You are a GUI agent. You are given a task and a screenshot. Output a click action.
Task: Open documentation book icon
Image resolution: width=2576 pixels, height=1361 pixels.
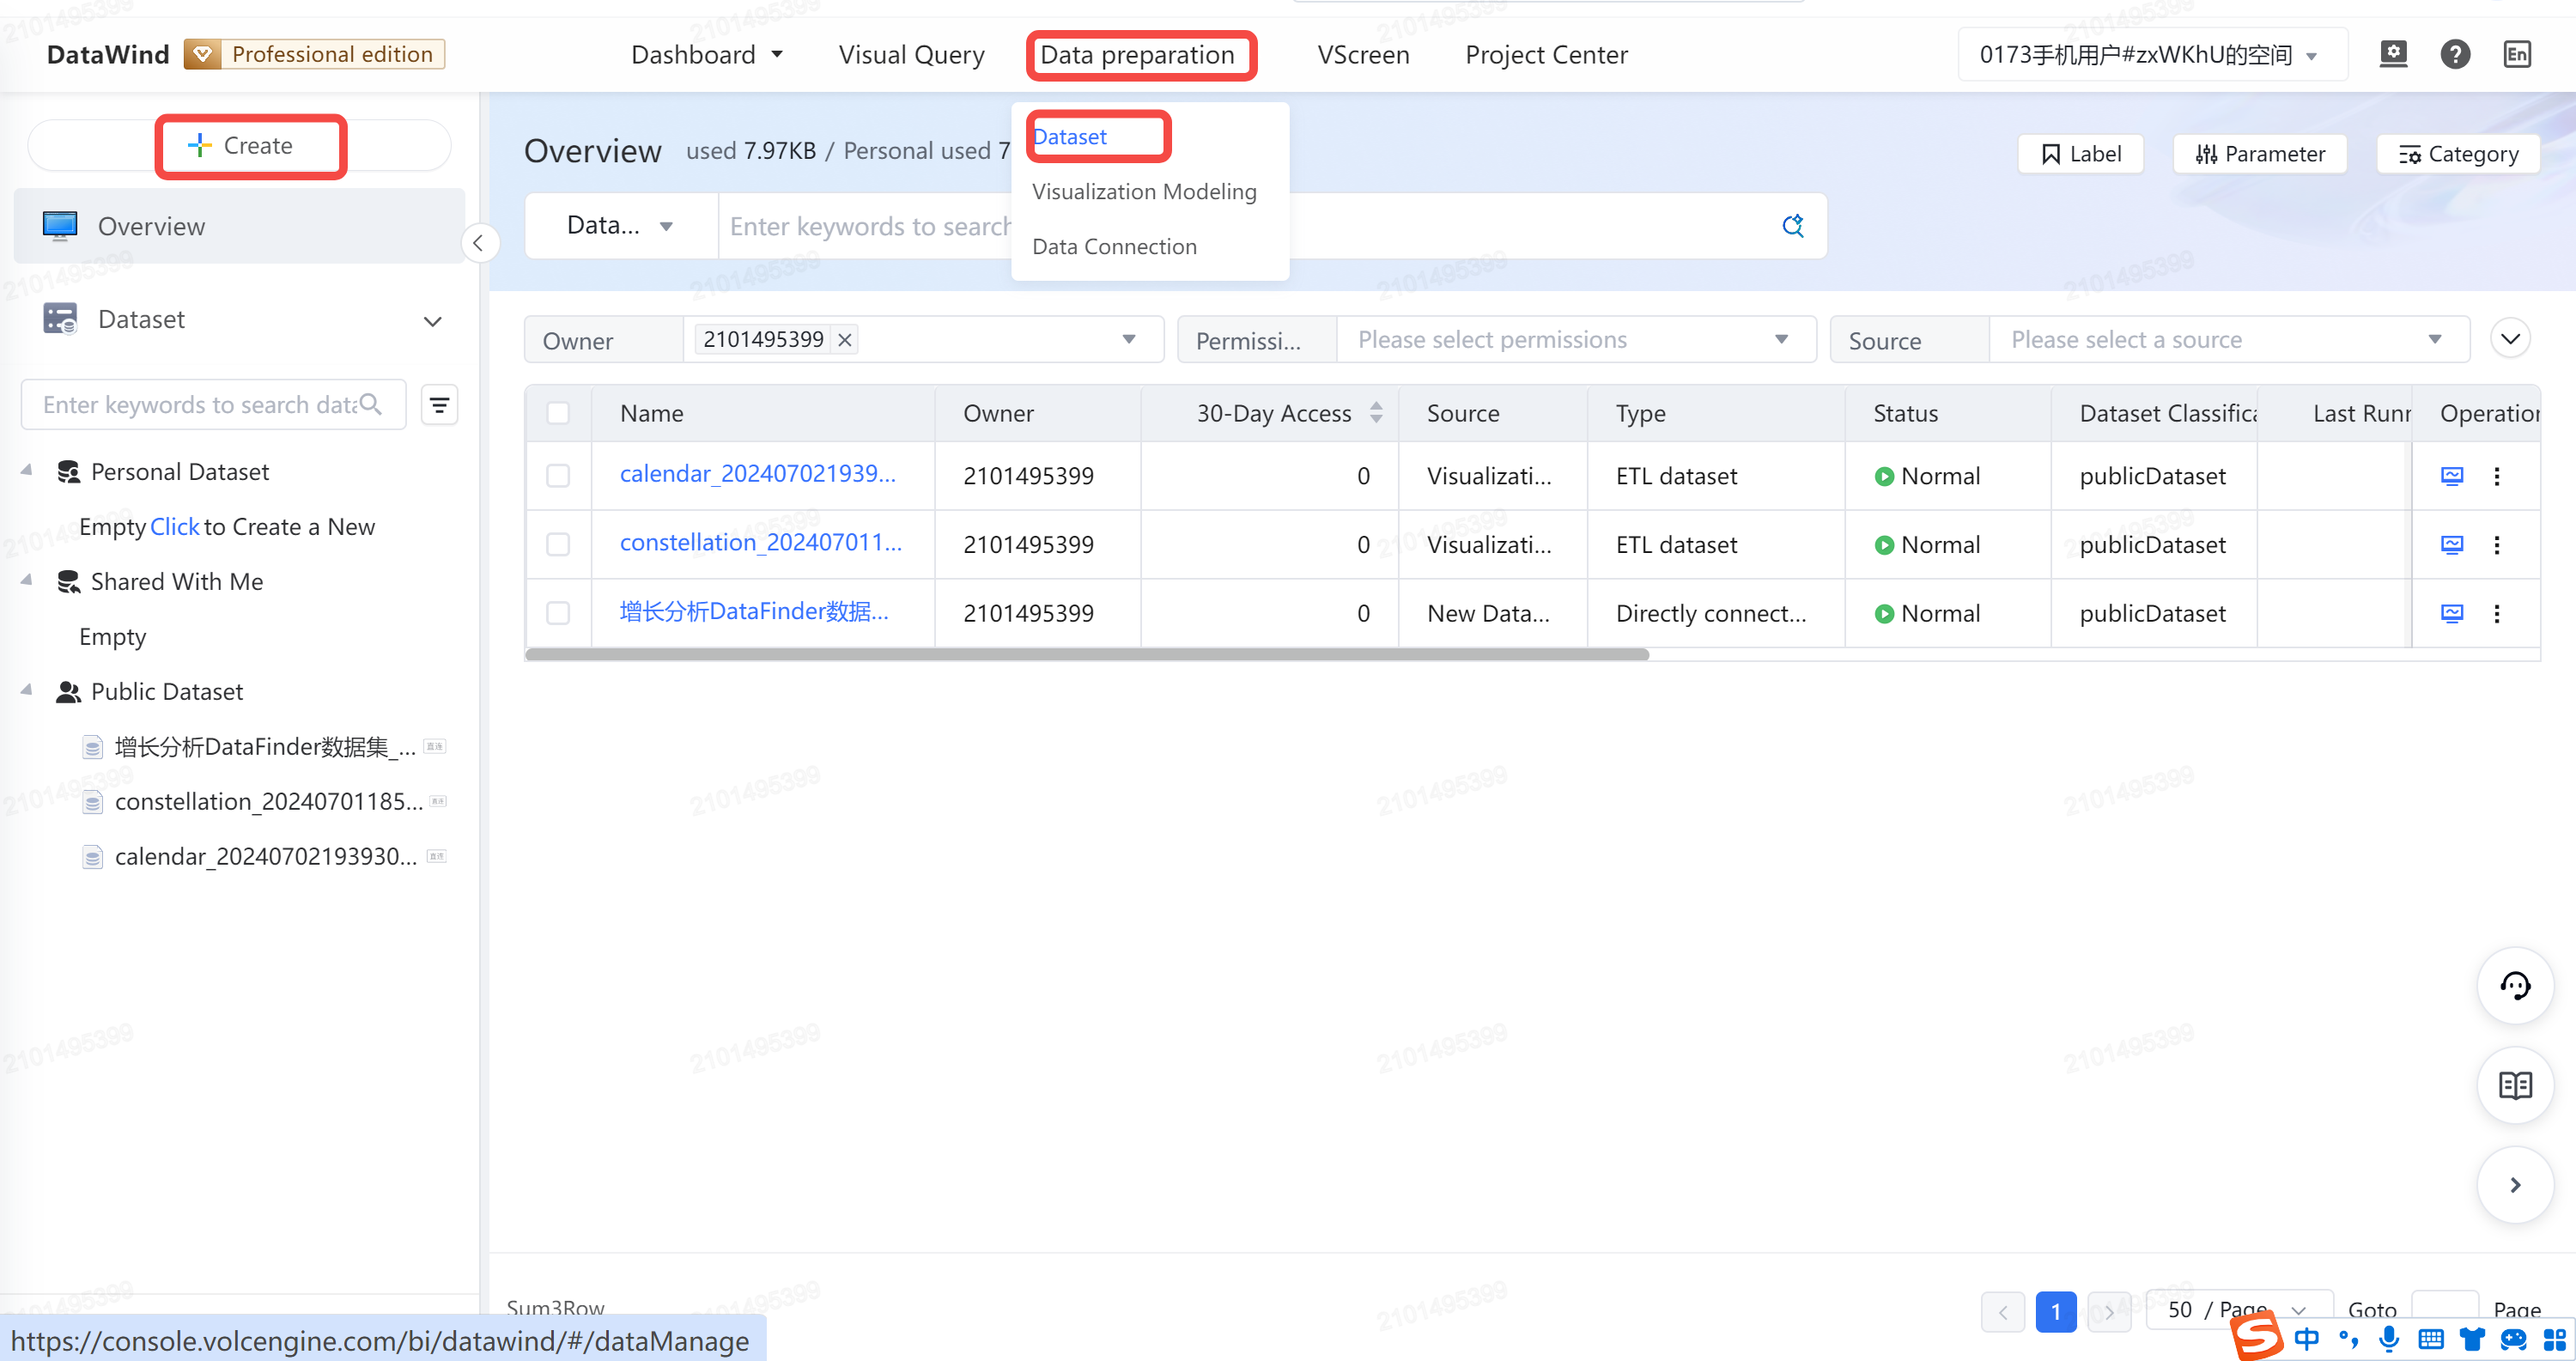coord(2515,1085)
